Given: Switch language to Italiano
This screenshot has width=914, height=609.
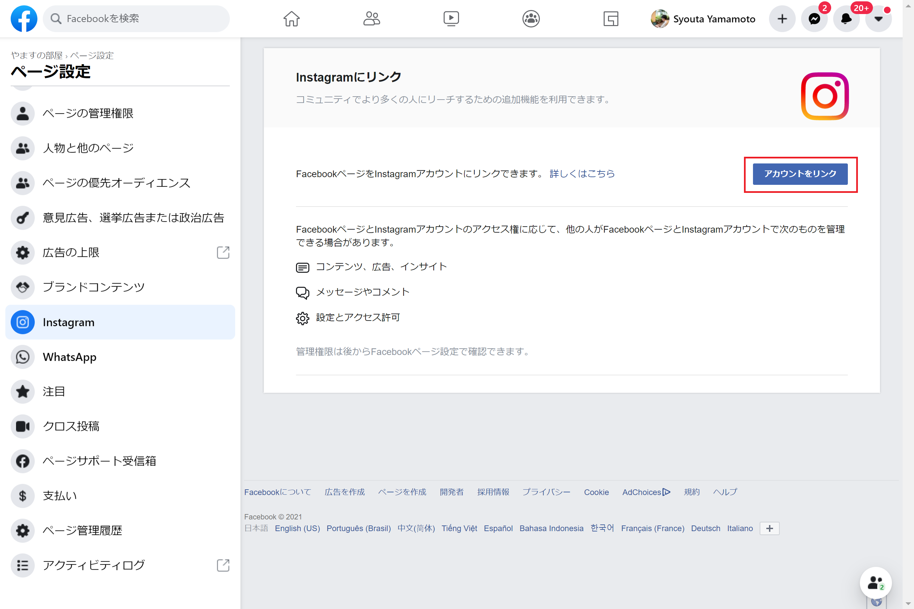Looking at the screenshot, I should coord(740,528).
